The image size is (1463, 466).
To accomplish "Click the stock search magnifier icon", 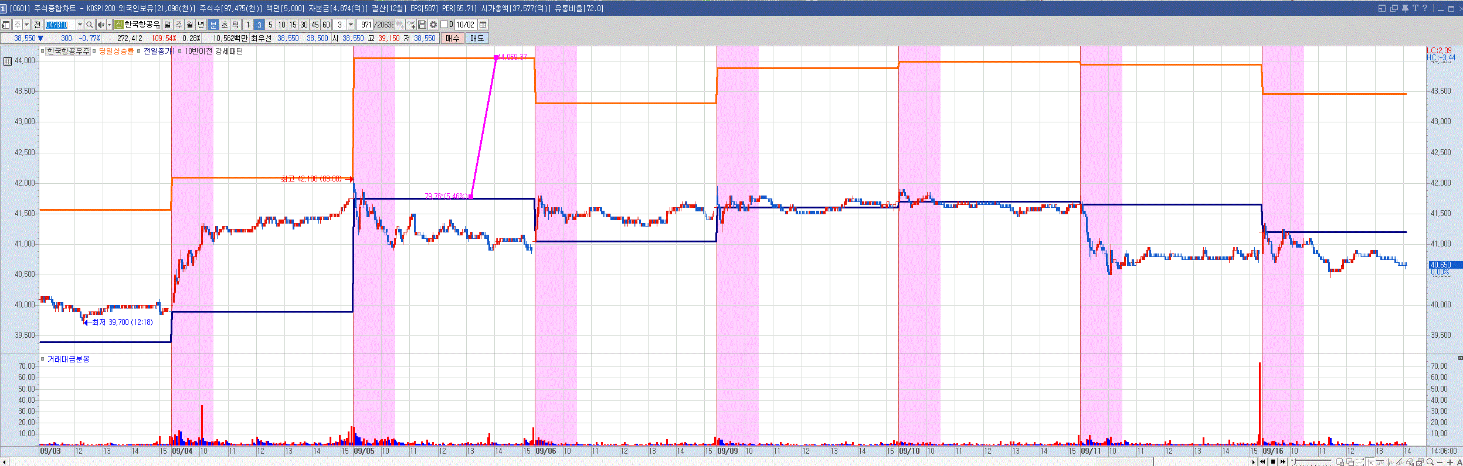I will coord(89,25).
